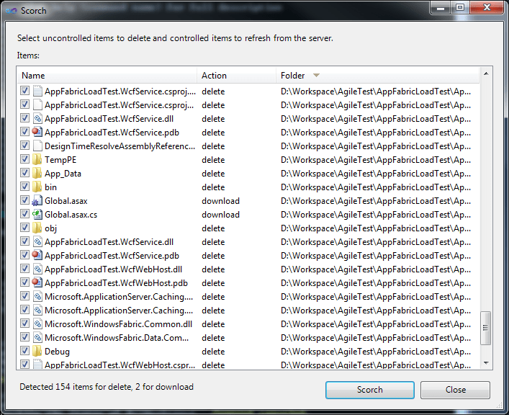Click the obj folder icon
This screenshot has width=509, height=415.
coord(37,228)
